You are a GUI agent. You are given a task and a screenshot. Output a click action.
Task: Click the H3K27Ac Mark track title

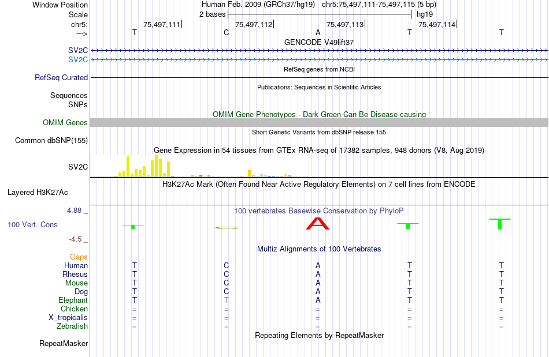(x=319, y=184)
